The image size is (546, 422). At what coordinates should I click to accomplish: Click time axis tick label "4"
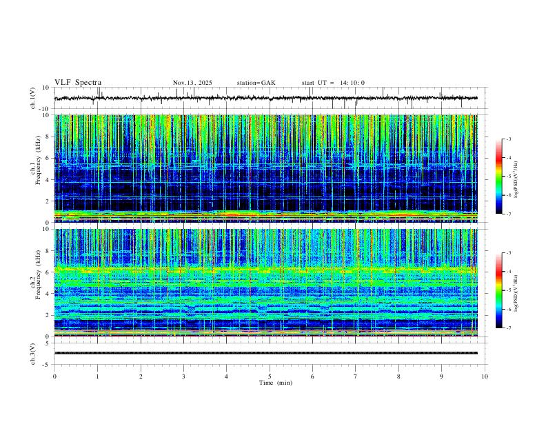(x=227, y=376)
